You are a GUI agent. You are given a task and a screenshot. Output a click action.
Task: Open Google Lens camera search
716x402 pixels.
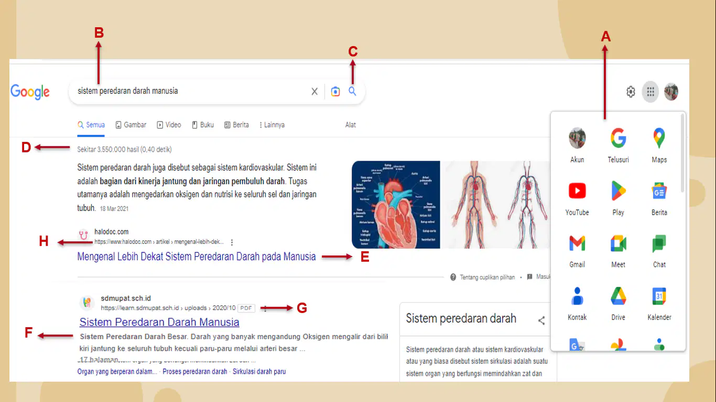(335, 92)
